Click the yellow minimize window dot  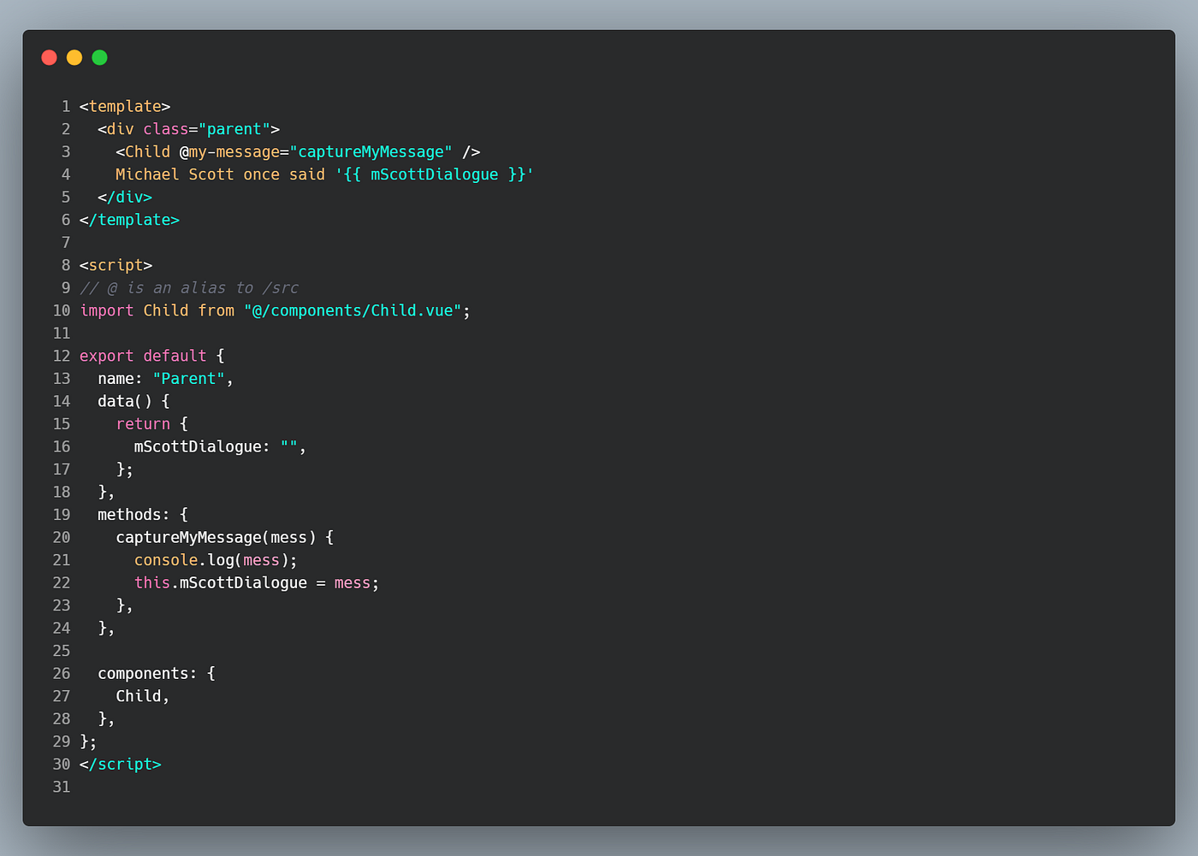tap(74, 57)
